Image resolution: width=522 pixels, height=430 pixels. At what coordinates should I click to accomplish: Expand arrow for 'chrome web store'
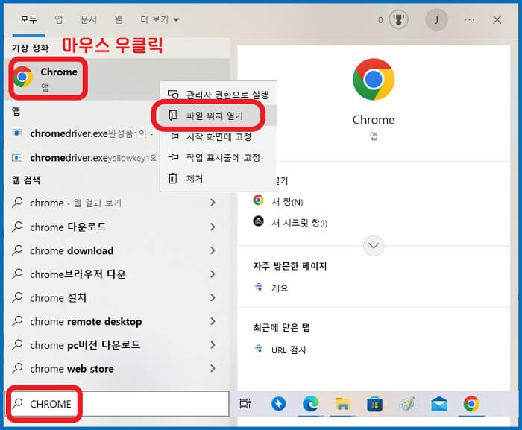point(213,368)
